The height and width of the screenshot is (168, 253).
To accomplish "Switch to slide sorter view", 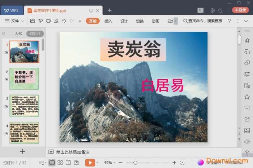I will coord(60,163).
